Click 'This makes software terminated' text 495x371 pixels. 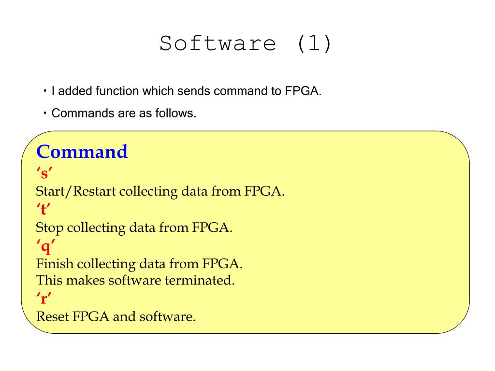(135, 280)
